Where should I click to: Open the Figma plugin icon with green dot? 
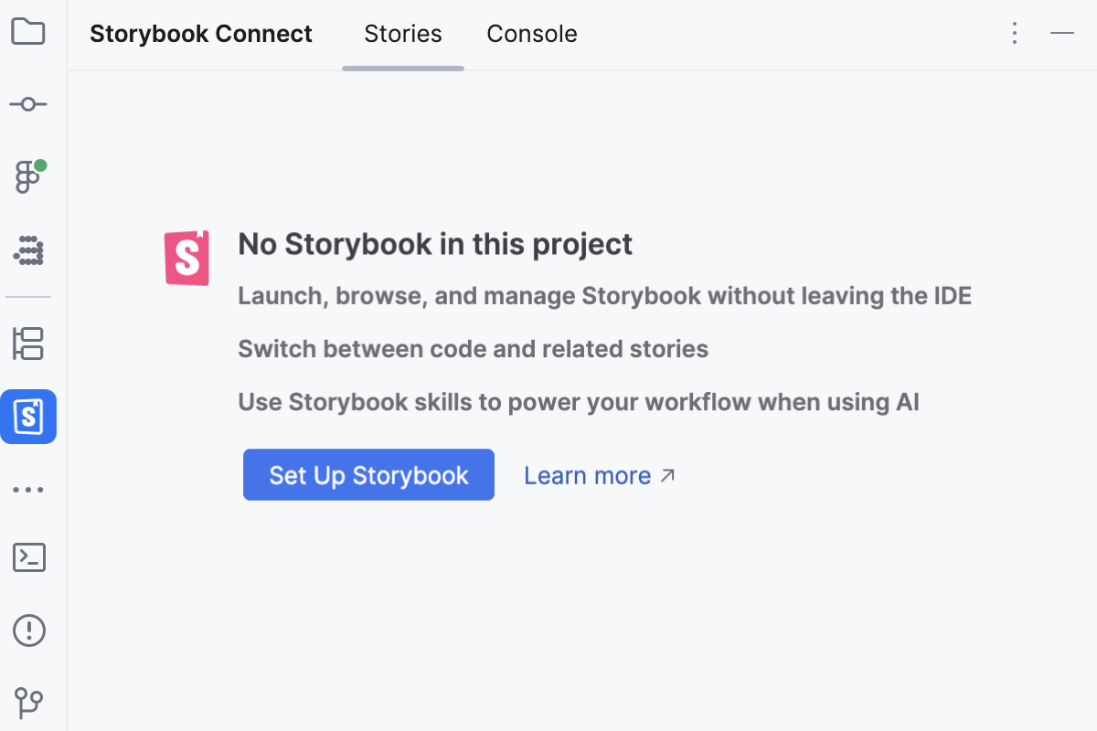pos(29,176)
